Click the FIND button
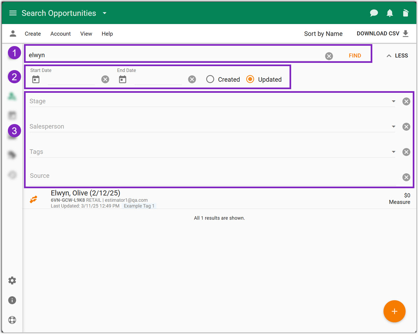Viewport: 418px width, 334px height. (x=355, y=56)
